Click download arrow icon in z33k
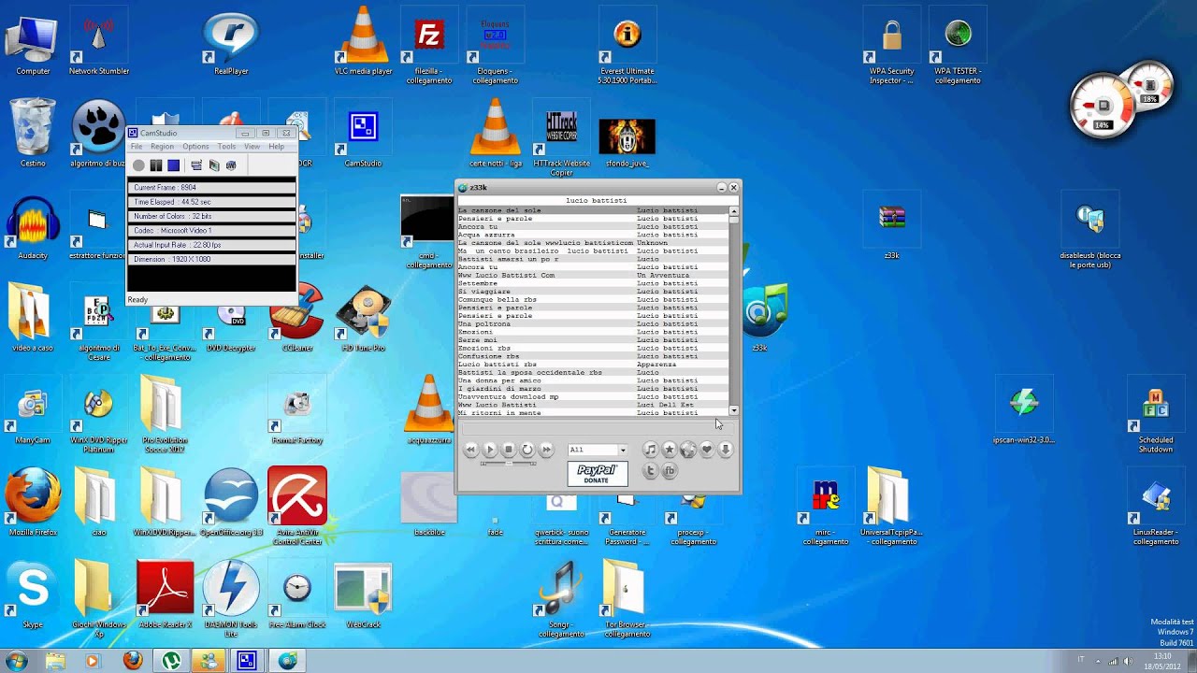 pyautogui.click(x=725, y=450)
